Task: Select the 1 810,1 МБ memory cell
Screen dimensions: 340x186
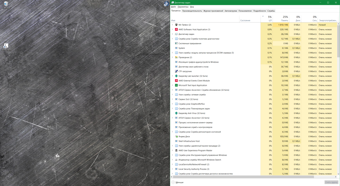Action: [x=281, y=25]
